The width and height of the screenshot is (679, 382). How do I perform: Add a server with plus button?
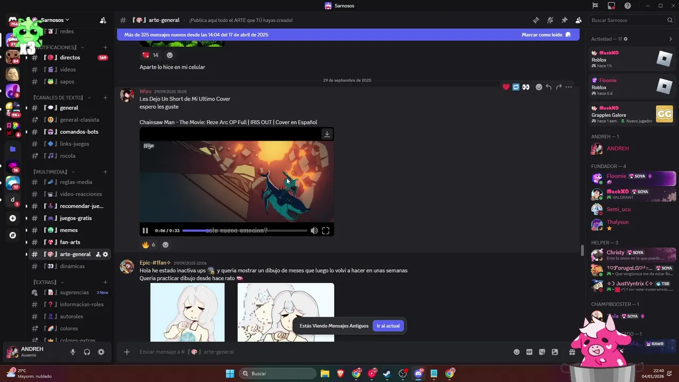[13, 218]
